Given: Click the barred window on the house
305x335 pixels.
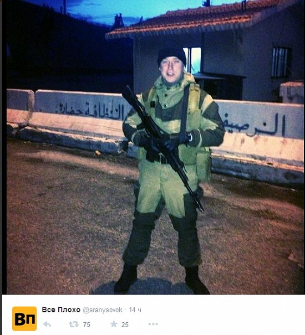Looking at the screenshot, I should click(281, 62).
